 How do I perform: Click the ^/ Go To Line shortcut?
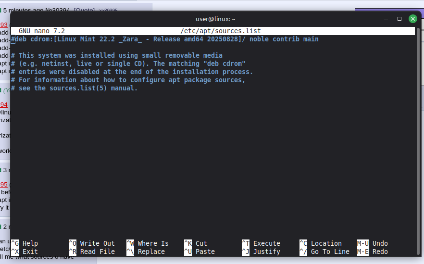[324, 251]
